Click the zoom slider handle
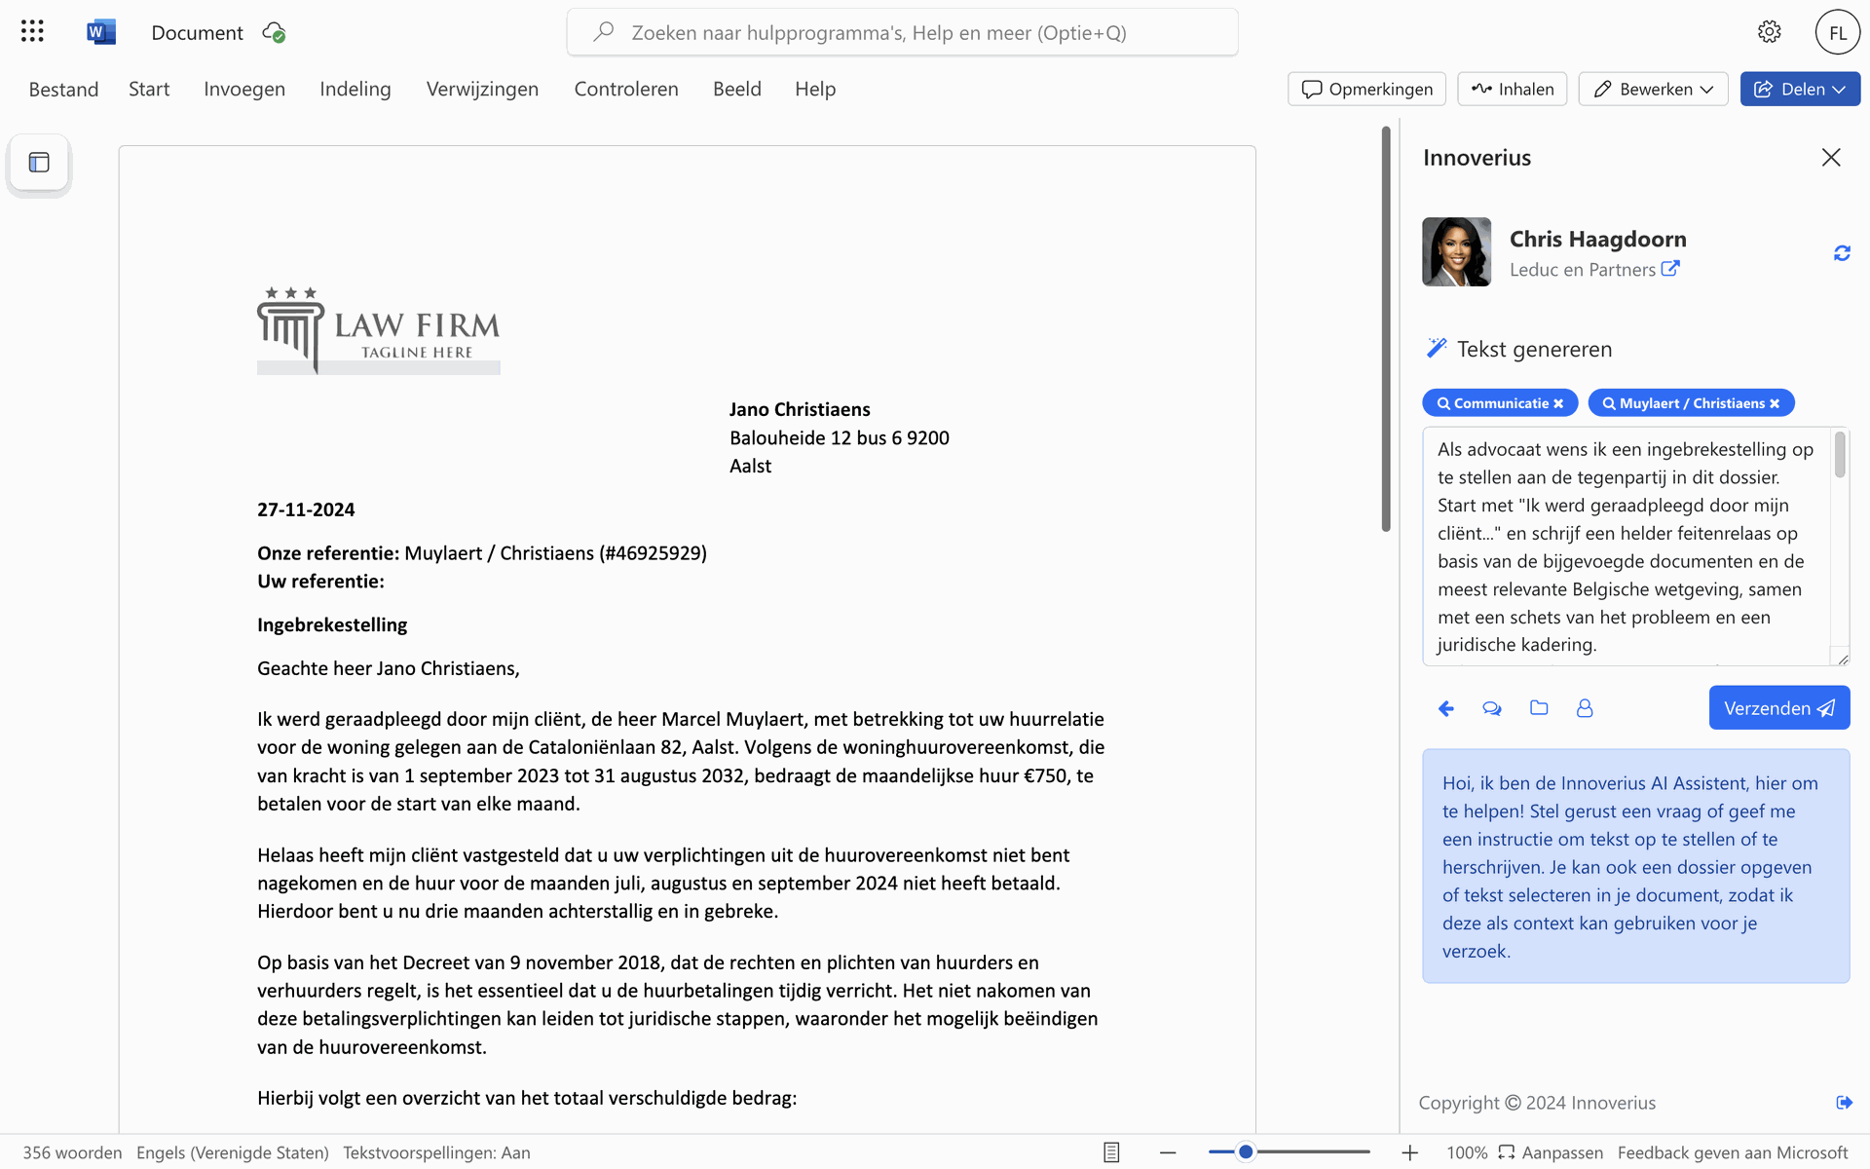Image resolution: width=1870 pixels, height=1169 pixels. coord(1246,1151)
